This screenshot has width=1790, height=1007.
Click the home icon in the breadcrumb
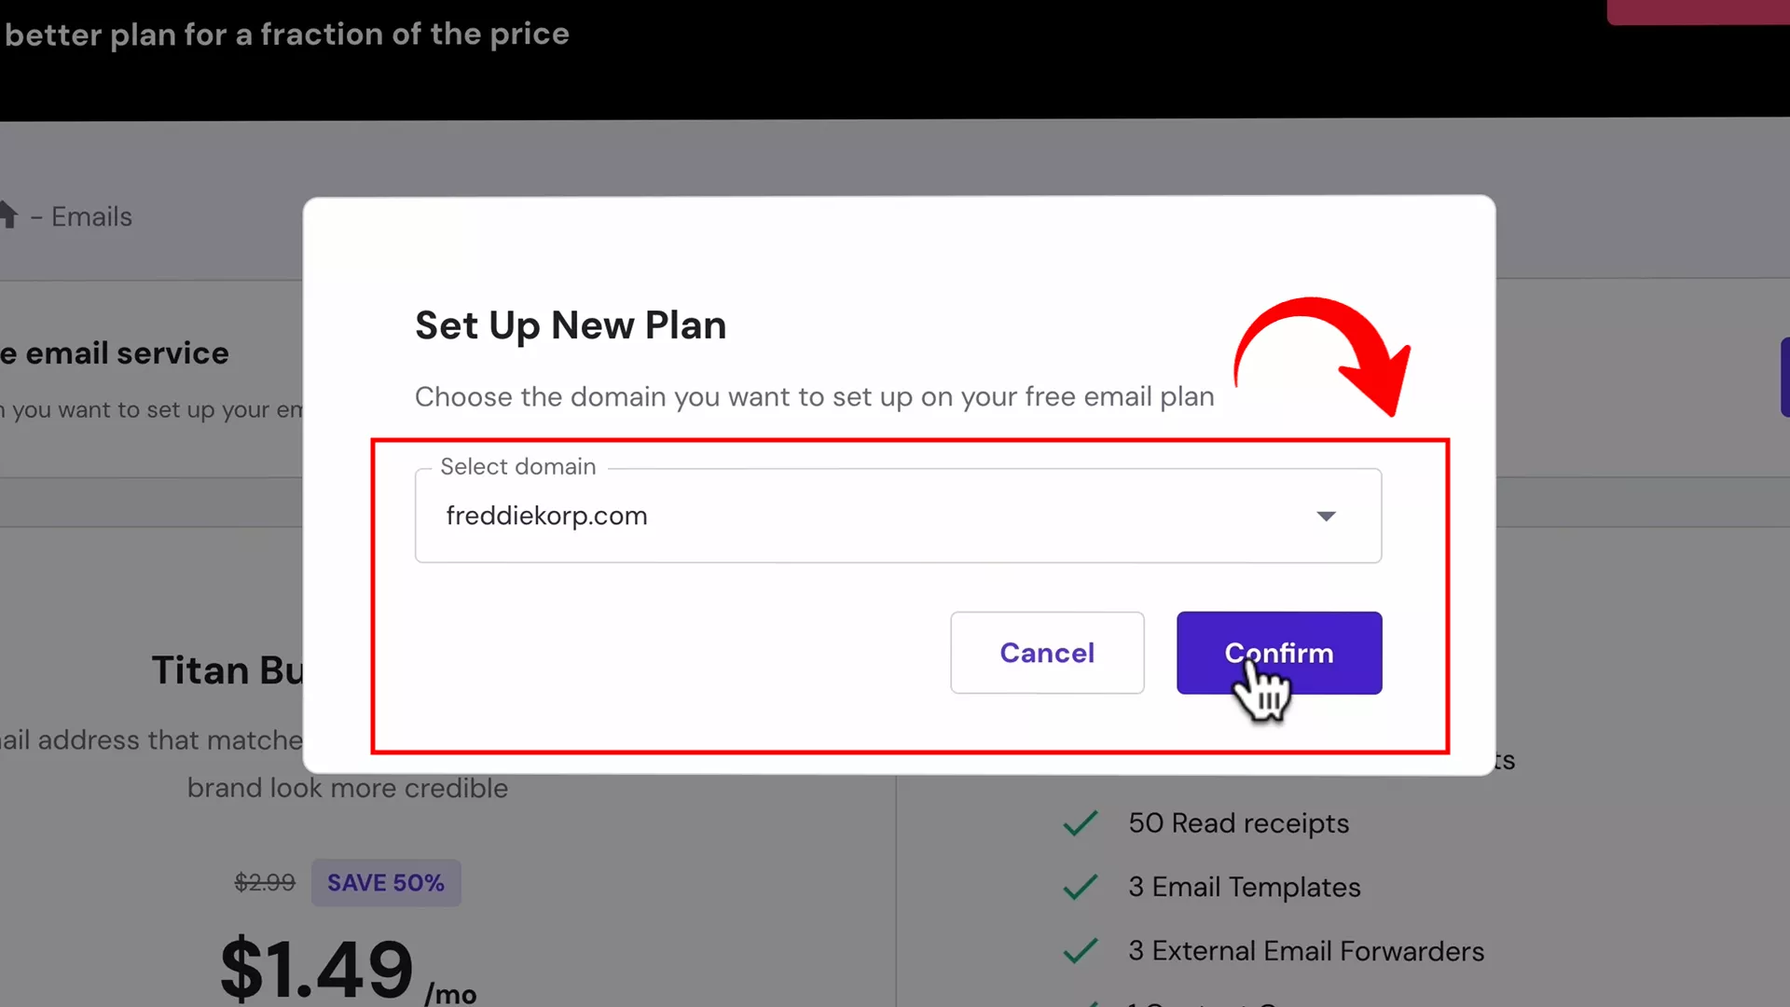click(x=9, y=214)
